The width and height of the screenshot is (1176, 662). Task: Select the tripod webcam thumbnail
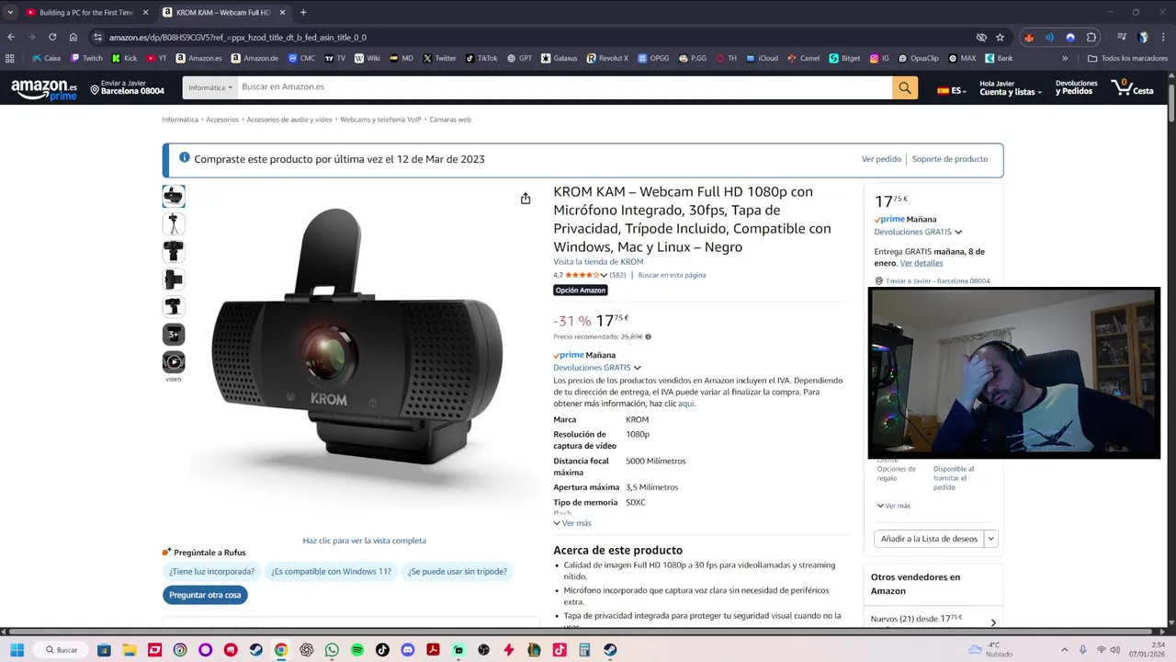[x=174, y=223]
